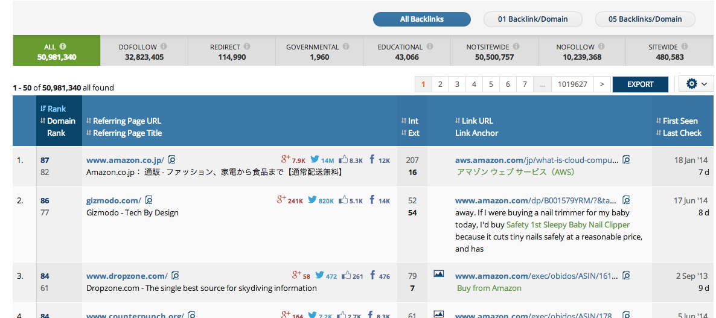Click the thumbs-up likes icon in the dropzone.com row
The image size is (716, 318).
(x=346, y=276)
